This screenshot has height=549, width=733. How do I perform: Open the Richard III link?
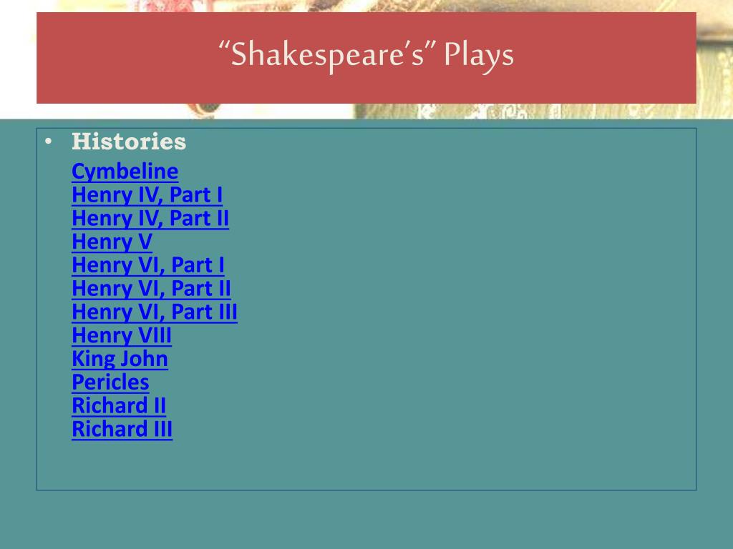click(x=122, y=429)
